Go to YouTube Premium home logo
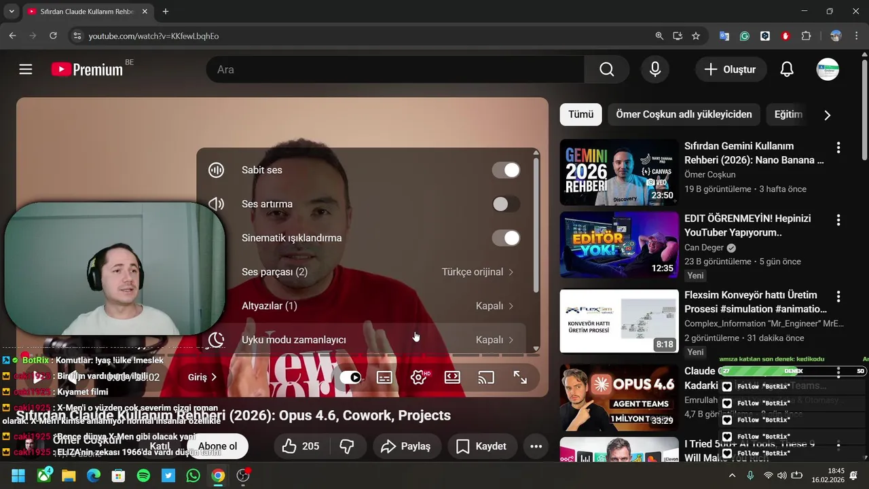 tap(88, 69)
